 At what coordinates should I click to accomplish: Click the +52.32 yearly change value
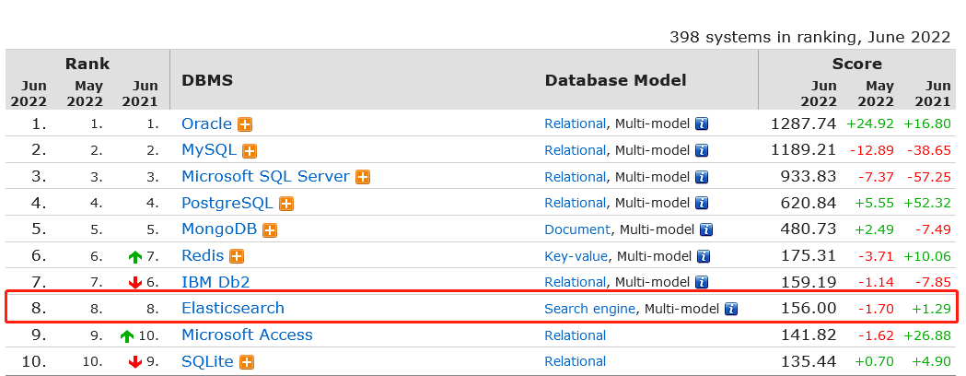pos(927,203)
